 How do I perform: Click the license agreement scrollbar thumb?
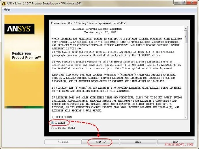(186, 37)
